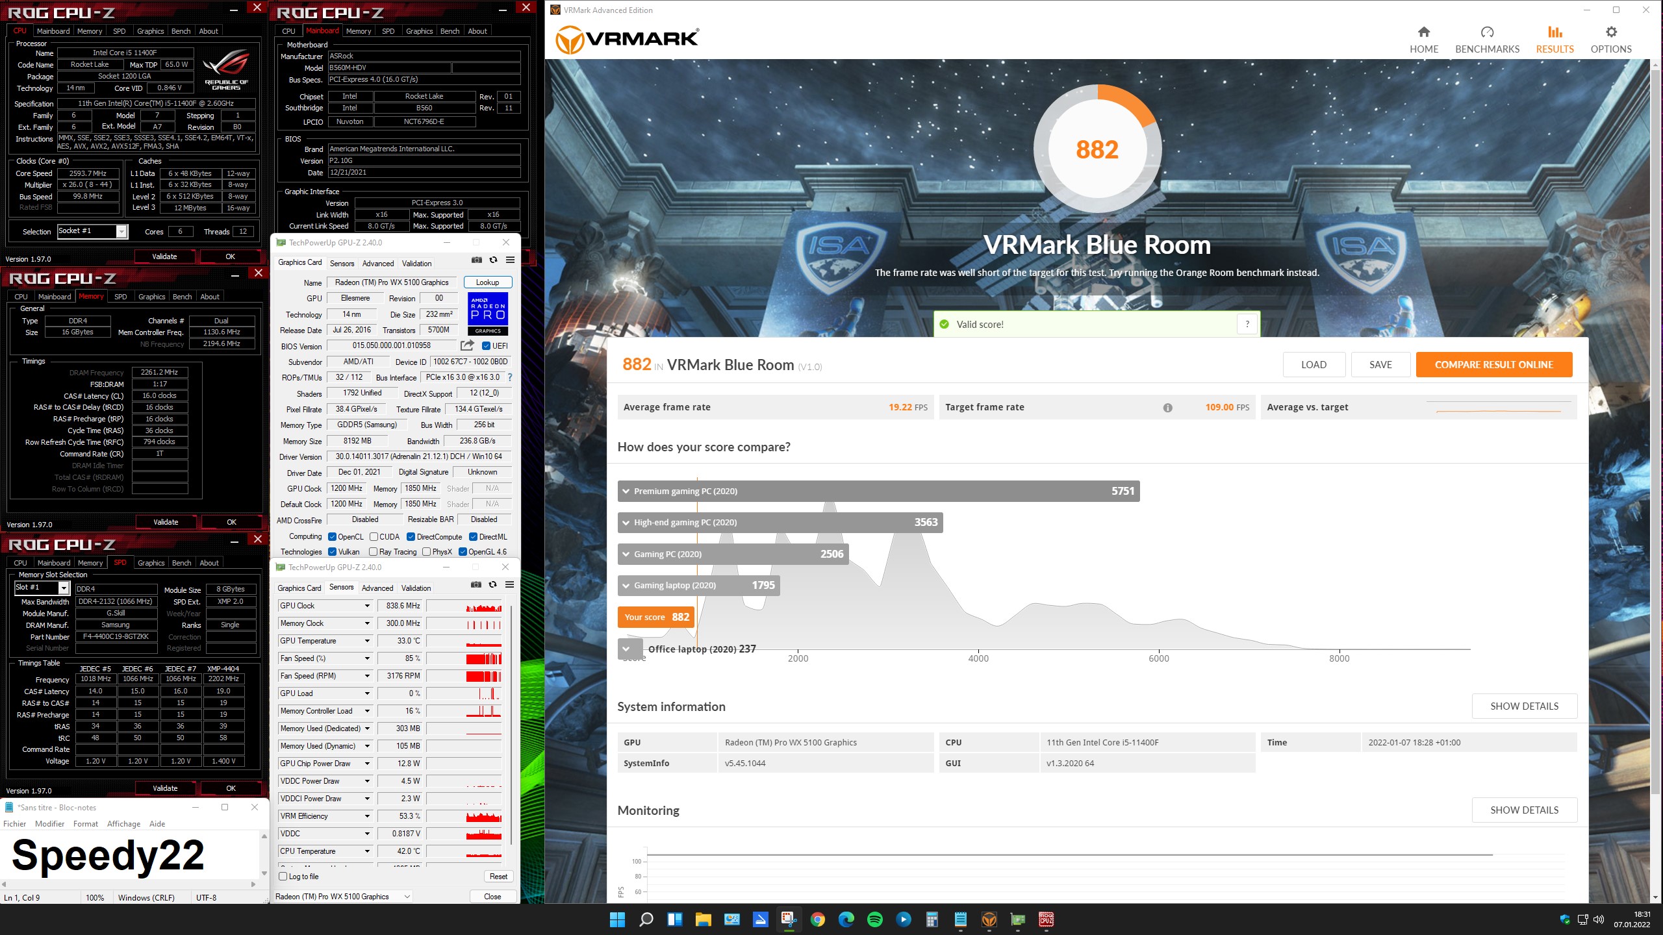Image resolution: width=1663 pixels, height=935 pixels.
Task: Switch to the Advanced tab in the Graphics Card GPU-Z window
Action: tap(378, 264)
